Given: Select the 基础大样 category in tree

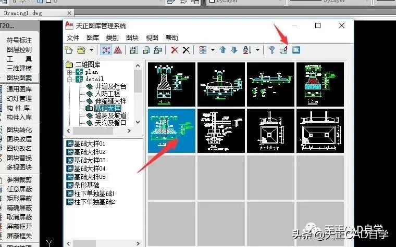Looking at the screenshot, I should (x=108, y=108).
